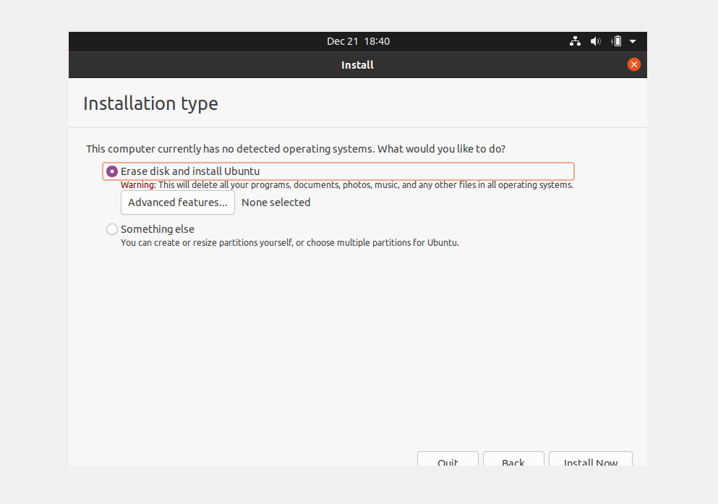Expand the system menu arrow
Image resolution: width=718 pixels, height=504 pixels.
(633, 41)
